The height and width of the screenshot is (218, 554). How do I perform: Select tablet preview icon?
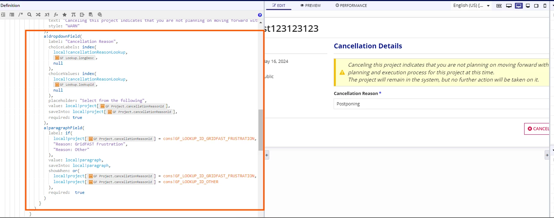point(536,6)
